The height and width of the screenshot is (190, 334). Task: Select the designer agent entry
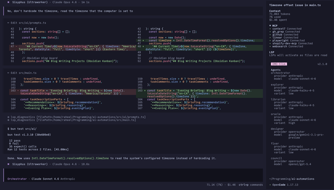click(277, 129)
